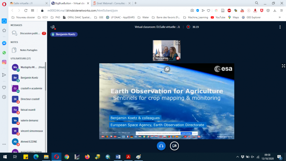
Task: Open the Discussion publique chat
Action: click(28, 33)
